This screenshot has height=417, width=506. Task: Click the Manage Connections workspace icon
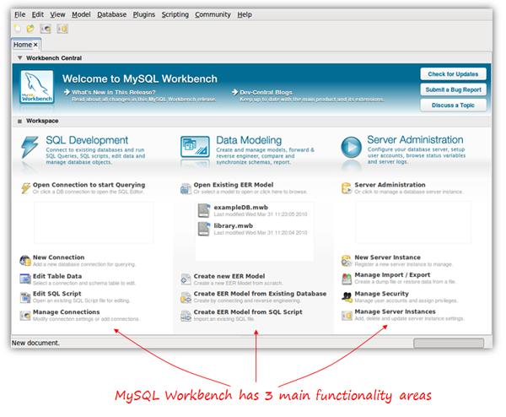point(25,315)
